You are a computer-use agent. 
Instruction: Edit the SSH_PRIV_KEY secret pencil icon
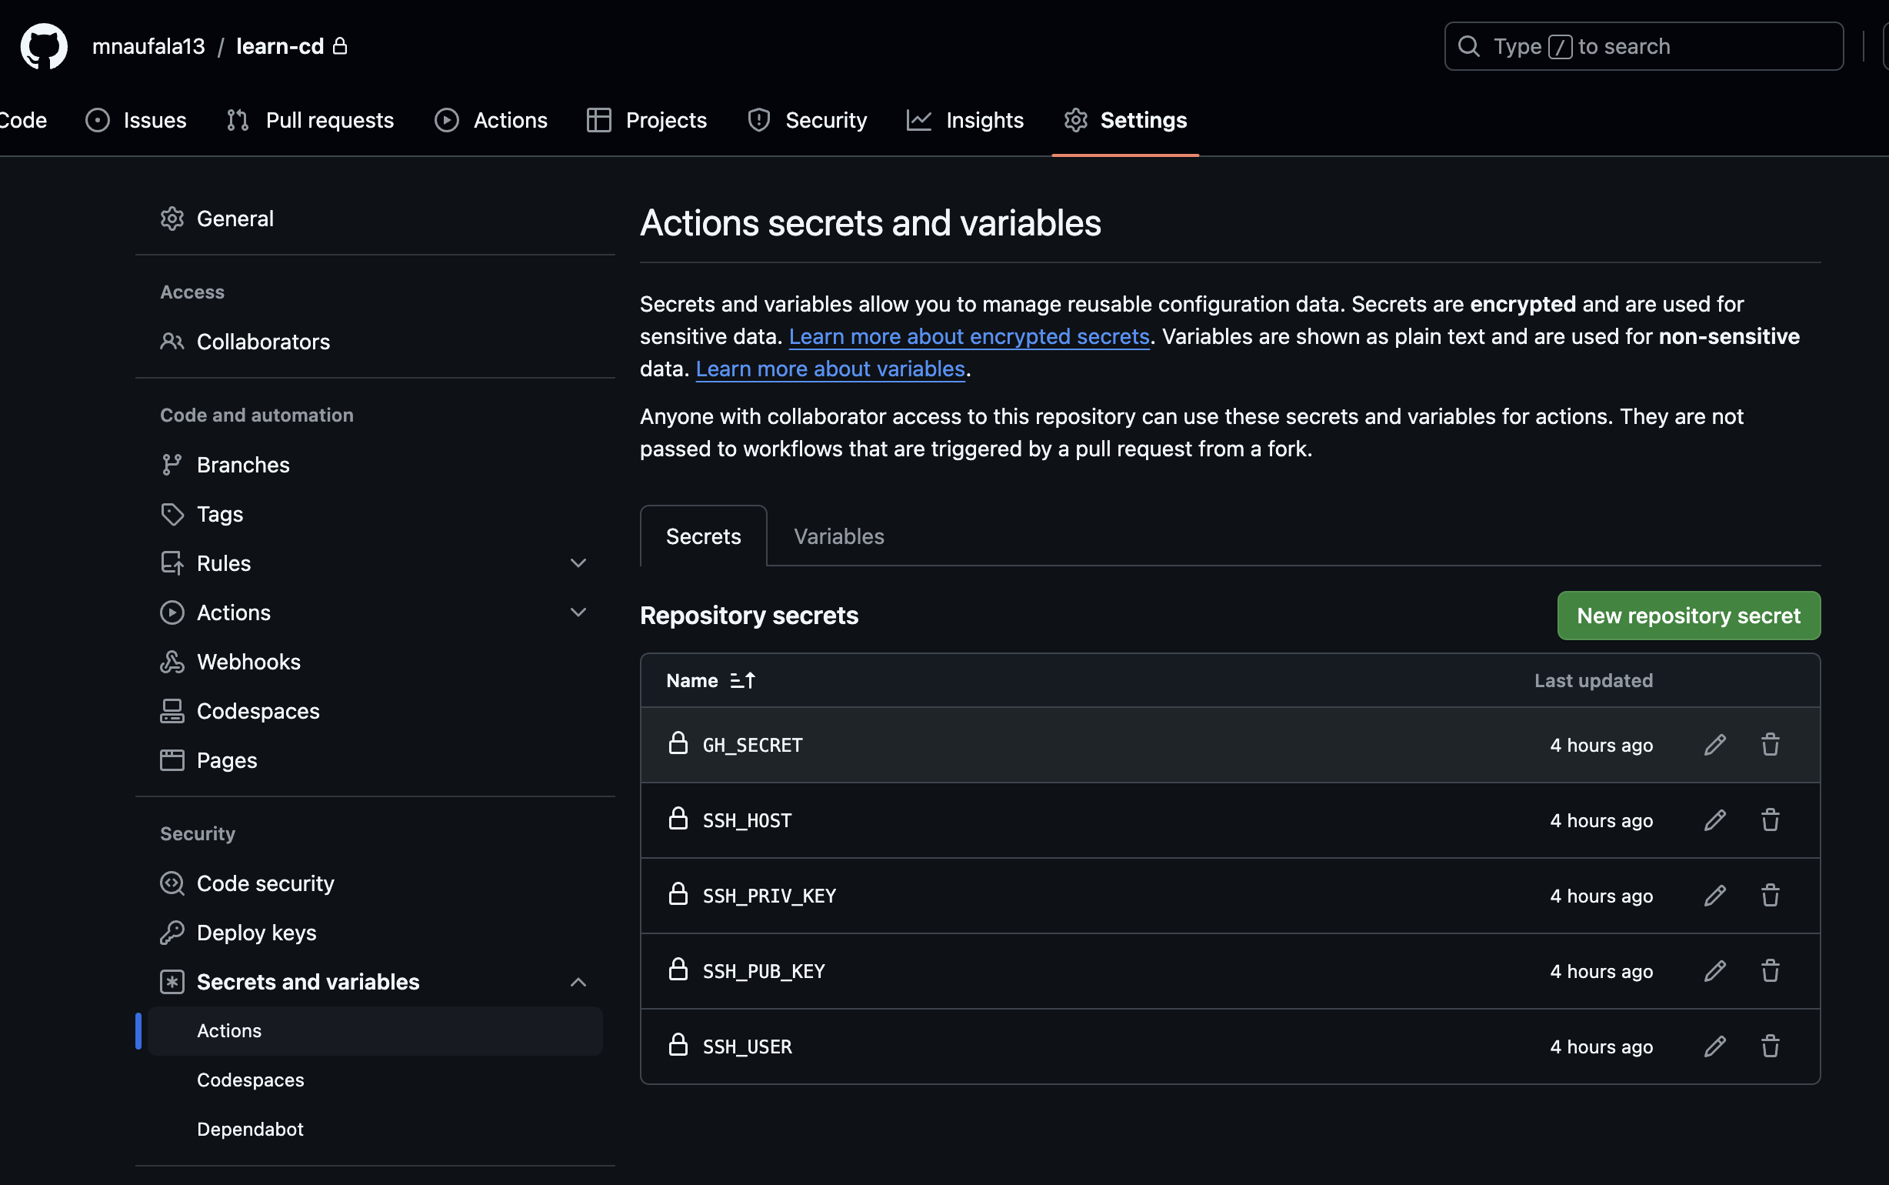(x=1714, y=895)
